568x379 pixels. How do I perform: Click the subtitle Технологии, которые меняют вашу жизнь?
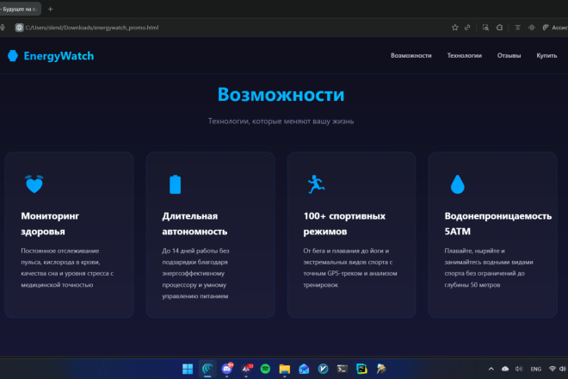(281, 121)
